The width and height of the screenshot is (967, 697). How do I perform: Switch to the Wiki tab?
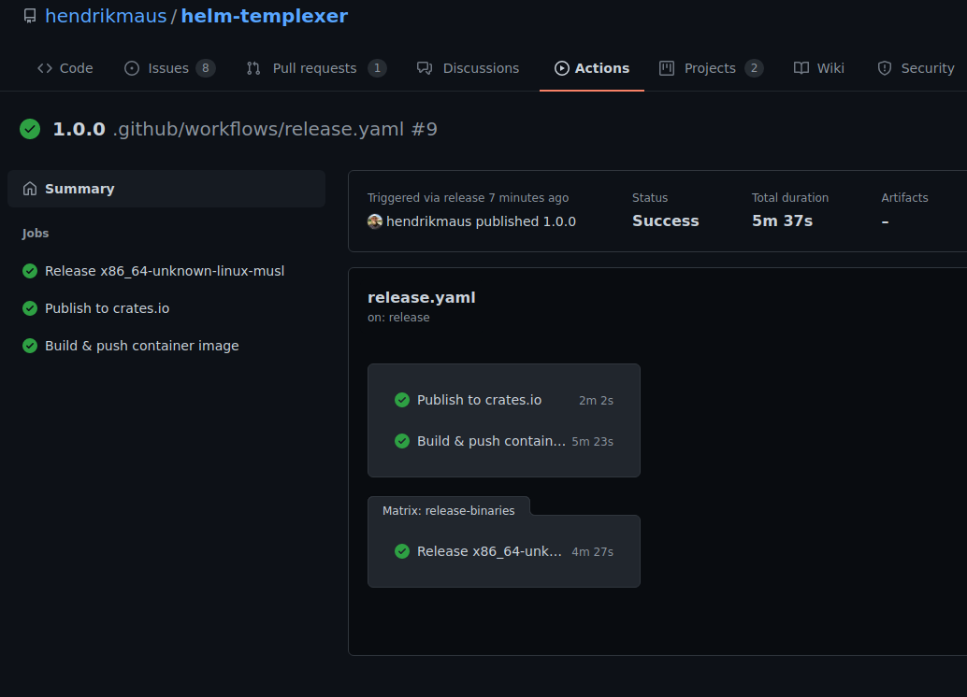click(x=819, y=68)
